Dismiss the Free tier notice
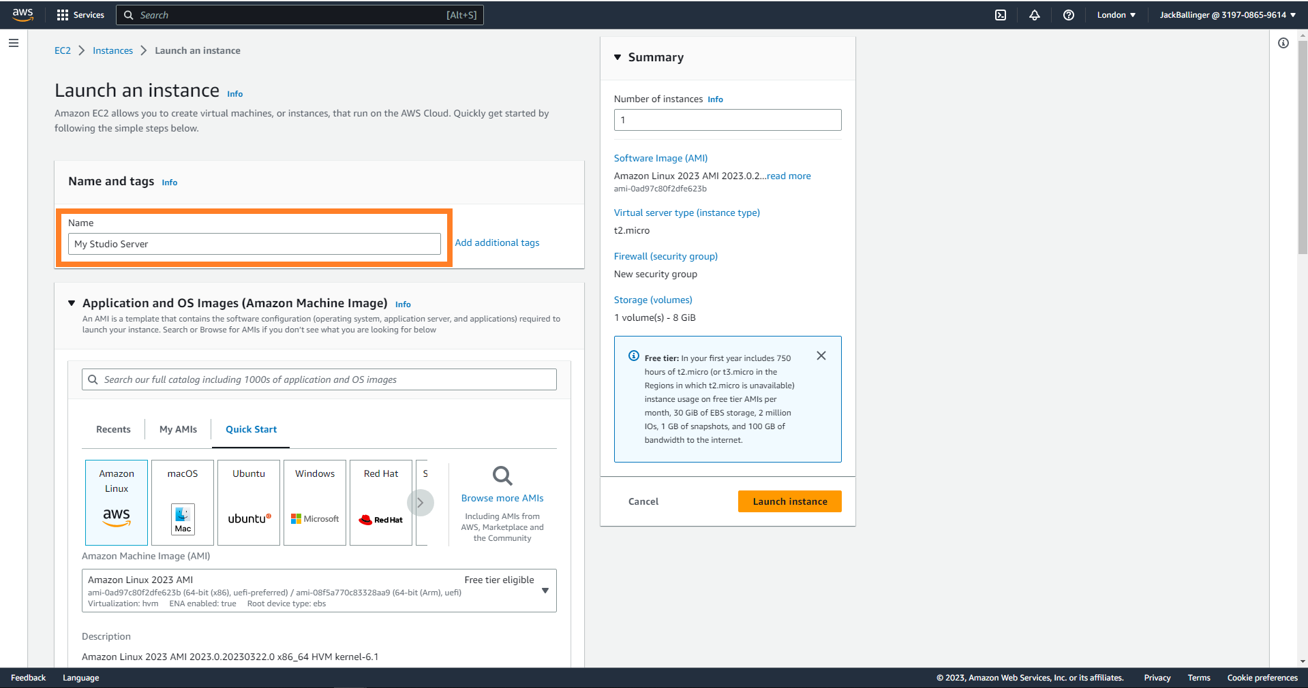The height and width of the screenshot is (688, 1308). point(821,356)
